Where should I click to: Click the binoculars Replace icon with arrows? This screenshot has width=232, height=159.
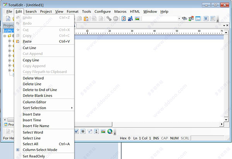click(191, 18)
